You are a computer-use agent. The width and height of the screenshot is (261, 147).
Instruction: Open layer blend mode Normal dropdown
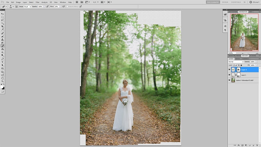236,62
